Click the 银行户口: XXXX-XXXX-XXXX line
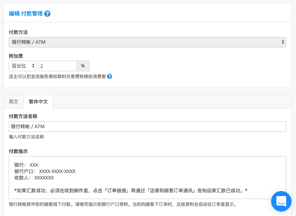296x216 pixels. (x=45, y=171)
